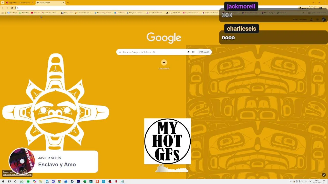
Task: Open Windows notification center icon
Action: tap(324, 181)
